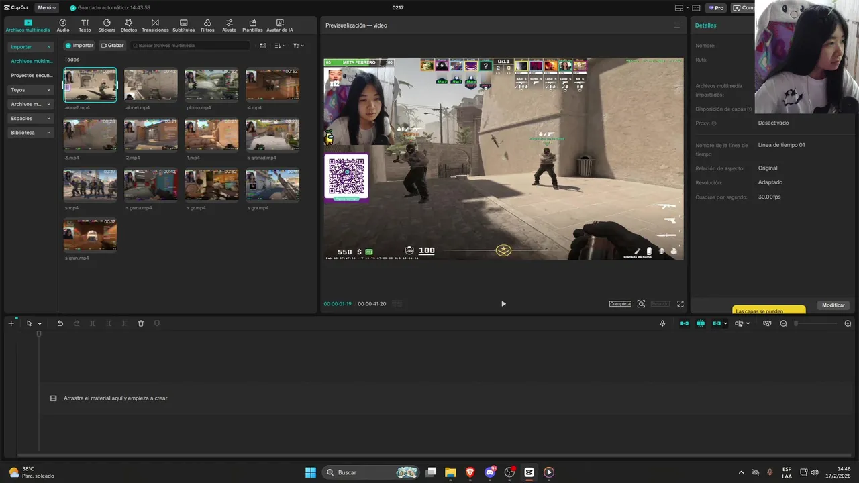This screenshot has height=483, width=859.
Task: Open the Filtros panel
Action: point(207,25)
